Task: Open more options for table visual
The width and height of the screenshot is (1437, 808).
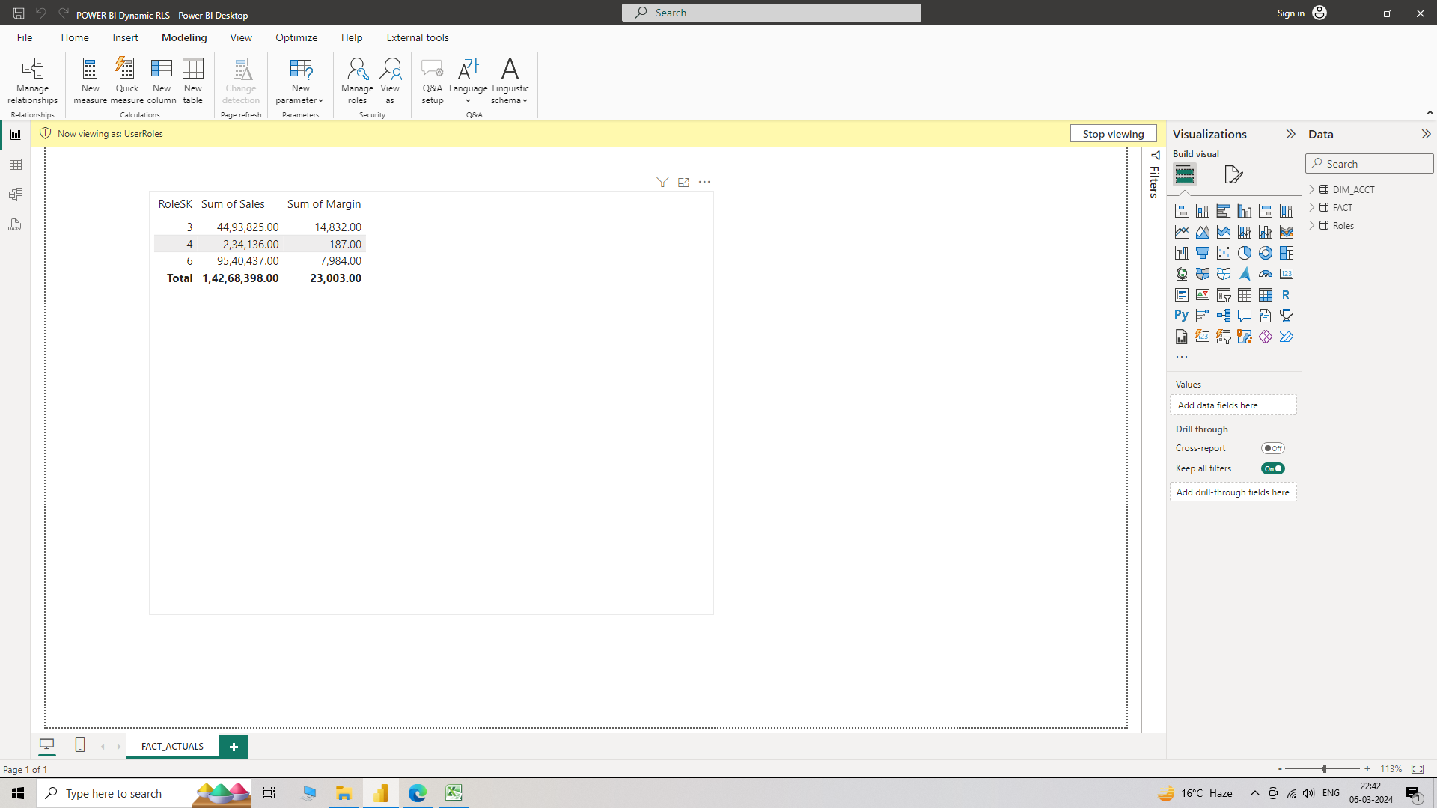Action: click(x=704, y=182)
